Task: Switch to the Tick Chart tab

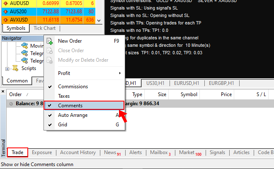Action: (x=44, y=28)
